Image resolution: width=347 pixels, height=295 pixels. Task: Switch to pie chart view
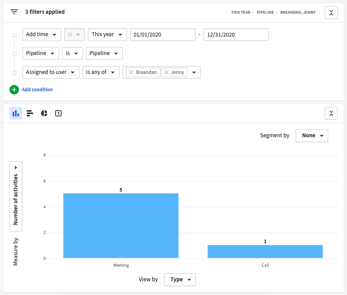44,113
